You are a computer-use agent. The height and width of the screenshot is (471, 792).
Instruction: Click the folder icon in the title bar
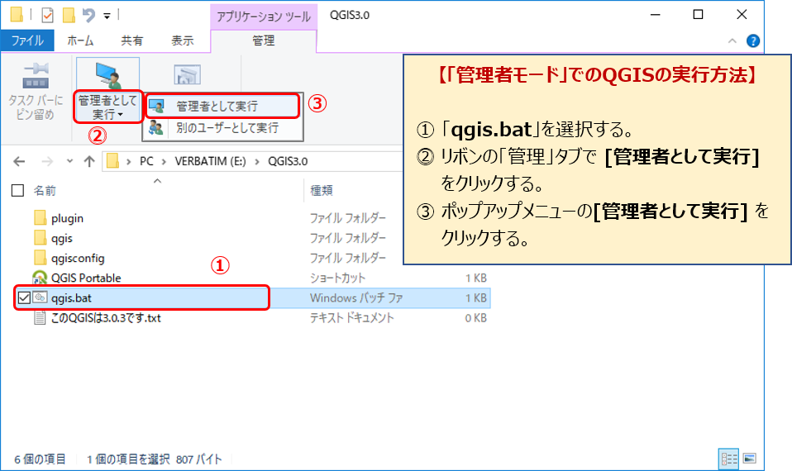[x=17, y=15]
